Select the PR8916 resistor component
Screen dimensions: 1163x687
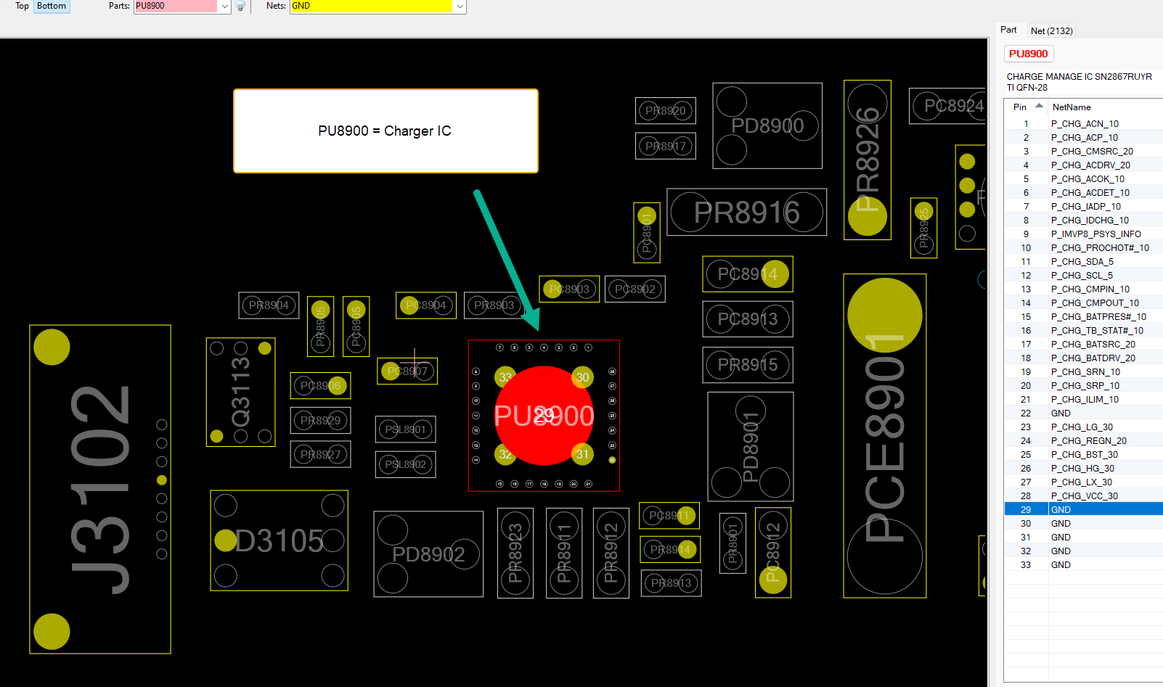pos(747,212)
